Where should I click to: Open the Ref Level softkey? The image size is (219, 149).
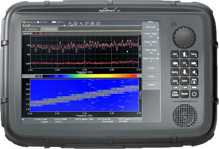(151, 27)
